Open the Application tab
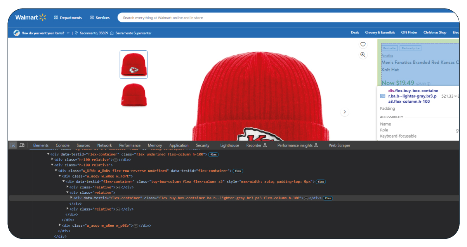Image resolution: width=467 pixels, height=247 pixels. (x=179, y=145)
